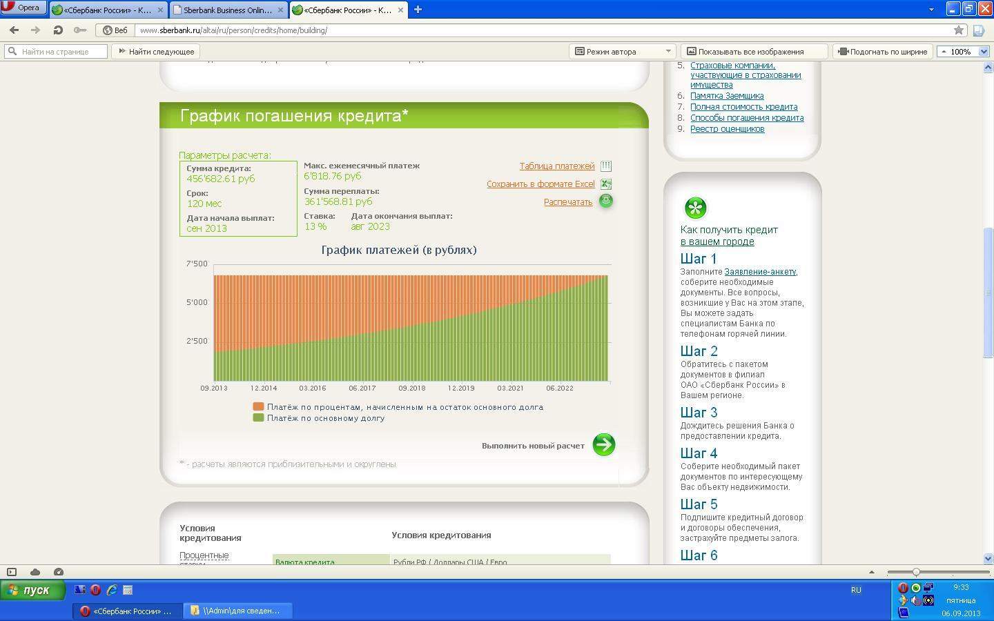
Task: Switch to «Сбербанк России» taskbar button
Action: tap(128, 611)
